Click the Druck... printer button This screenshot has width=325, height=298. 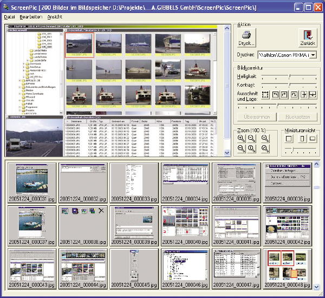click(246, 38)
